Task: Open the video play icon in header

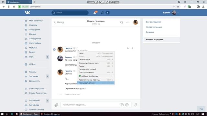Action: point(108,13)
